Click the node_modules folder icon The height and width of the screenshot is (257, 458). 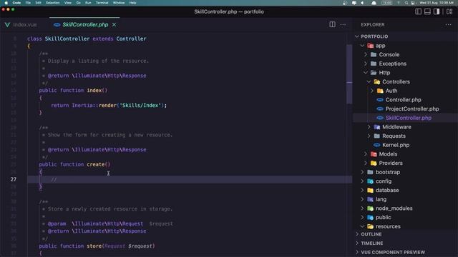(x=371, y=208)
